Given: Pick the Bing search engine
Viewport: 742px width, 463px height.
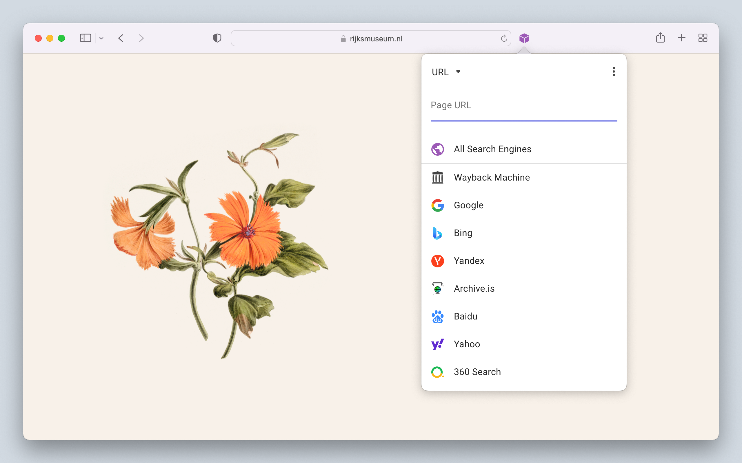Looking at the screenshot, I should 463,233.
